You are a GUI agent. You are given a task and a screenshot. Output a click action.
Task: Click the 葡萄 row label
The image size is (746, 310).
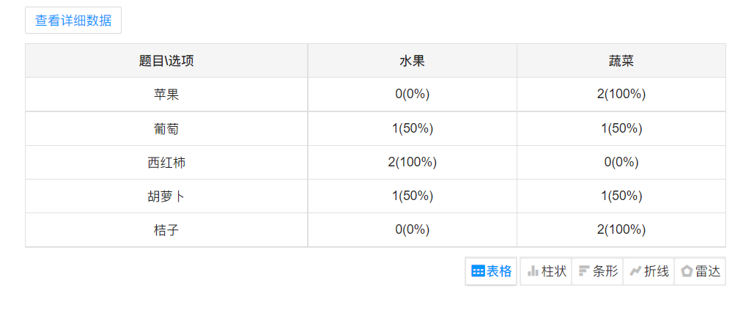point(166,129)
